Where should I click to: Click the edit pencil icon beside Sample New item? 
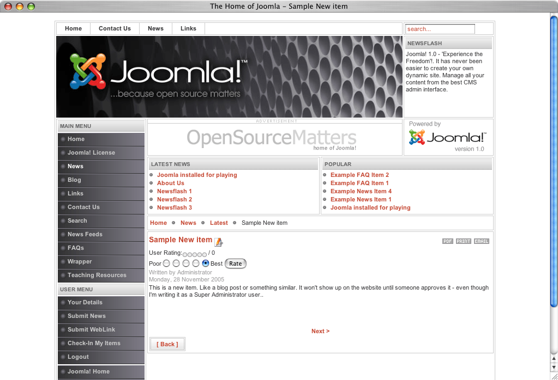click(x=219, y=242)
